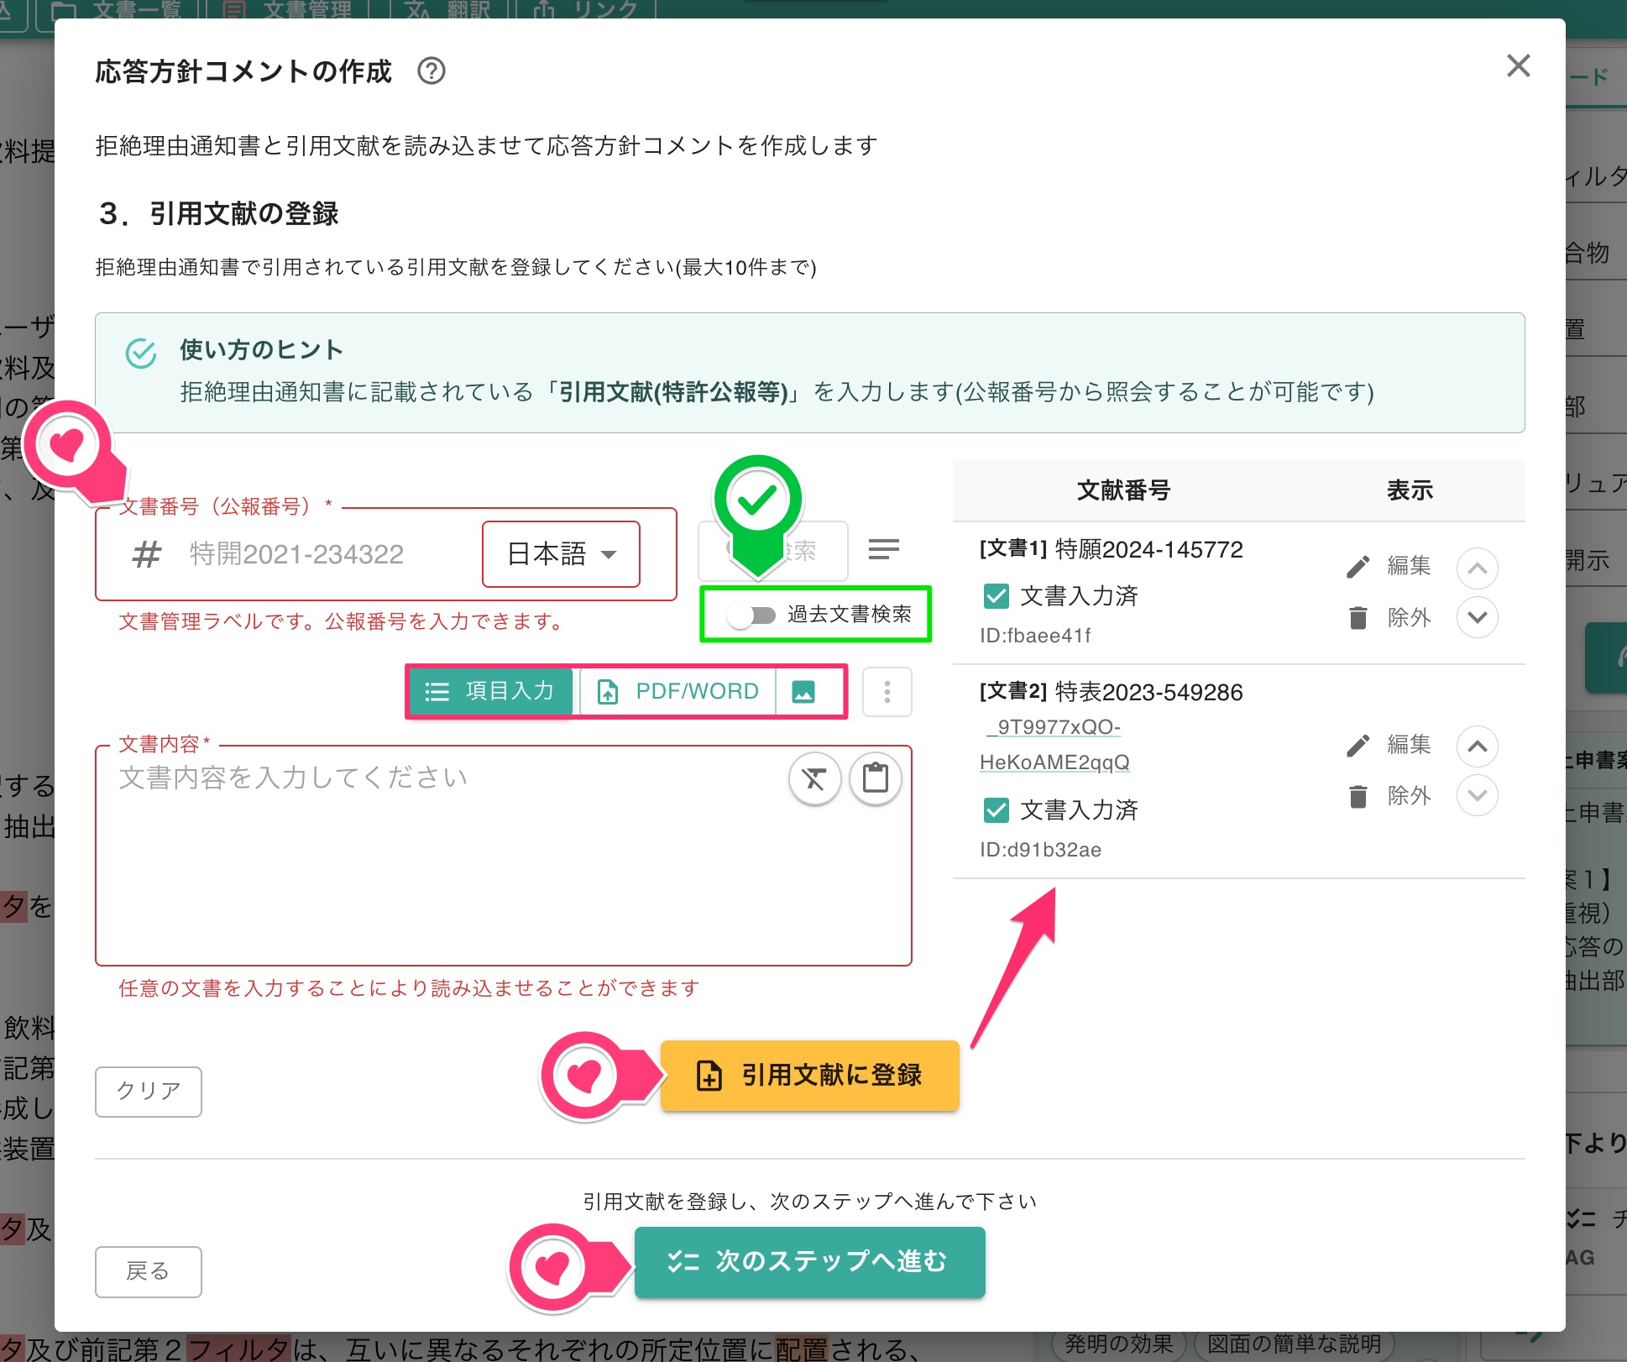Image resolution: width=1627 pixels, height=1362 pixels.
Task: Click the # hash icon in number field
Action: [146, 554]
